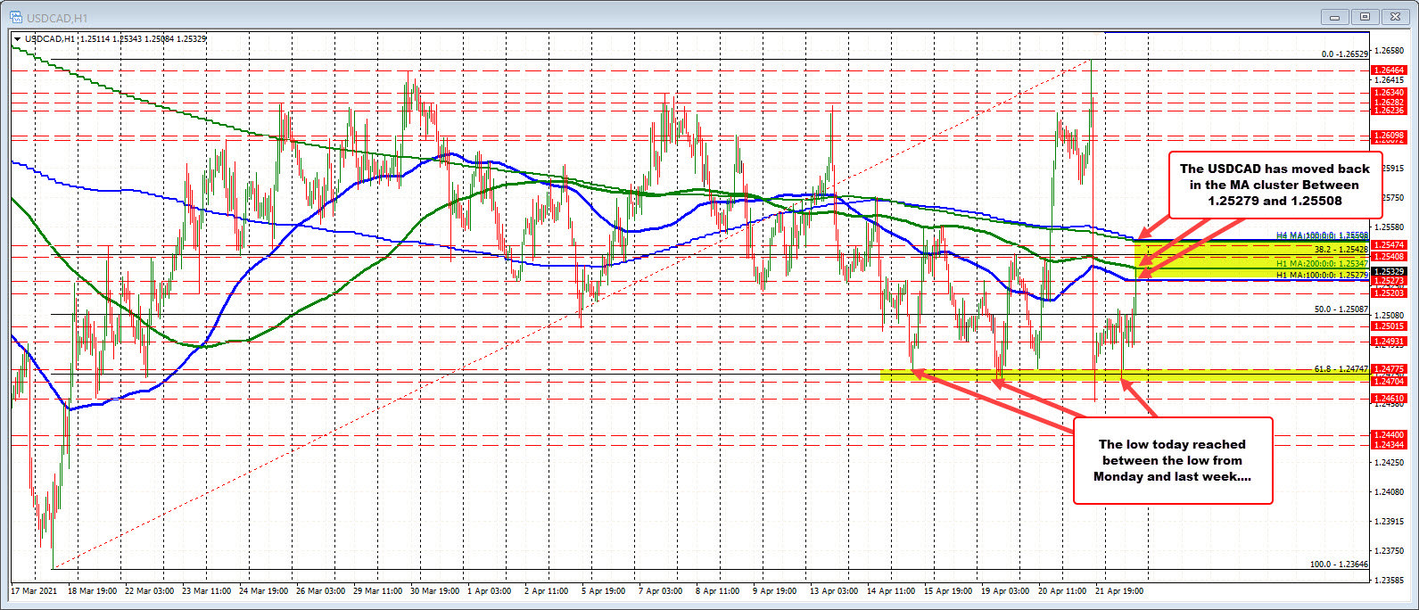
Task: Click the red price tag 1.24400
Action: [1390, 435]
